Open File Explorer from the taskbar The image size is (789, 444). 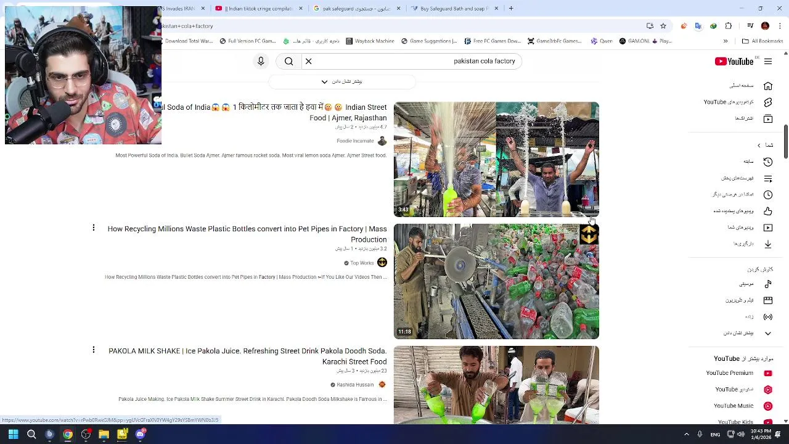click(x=104, y=434)
